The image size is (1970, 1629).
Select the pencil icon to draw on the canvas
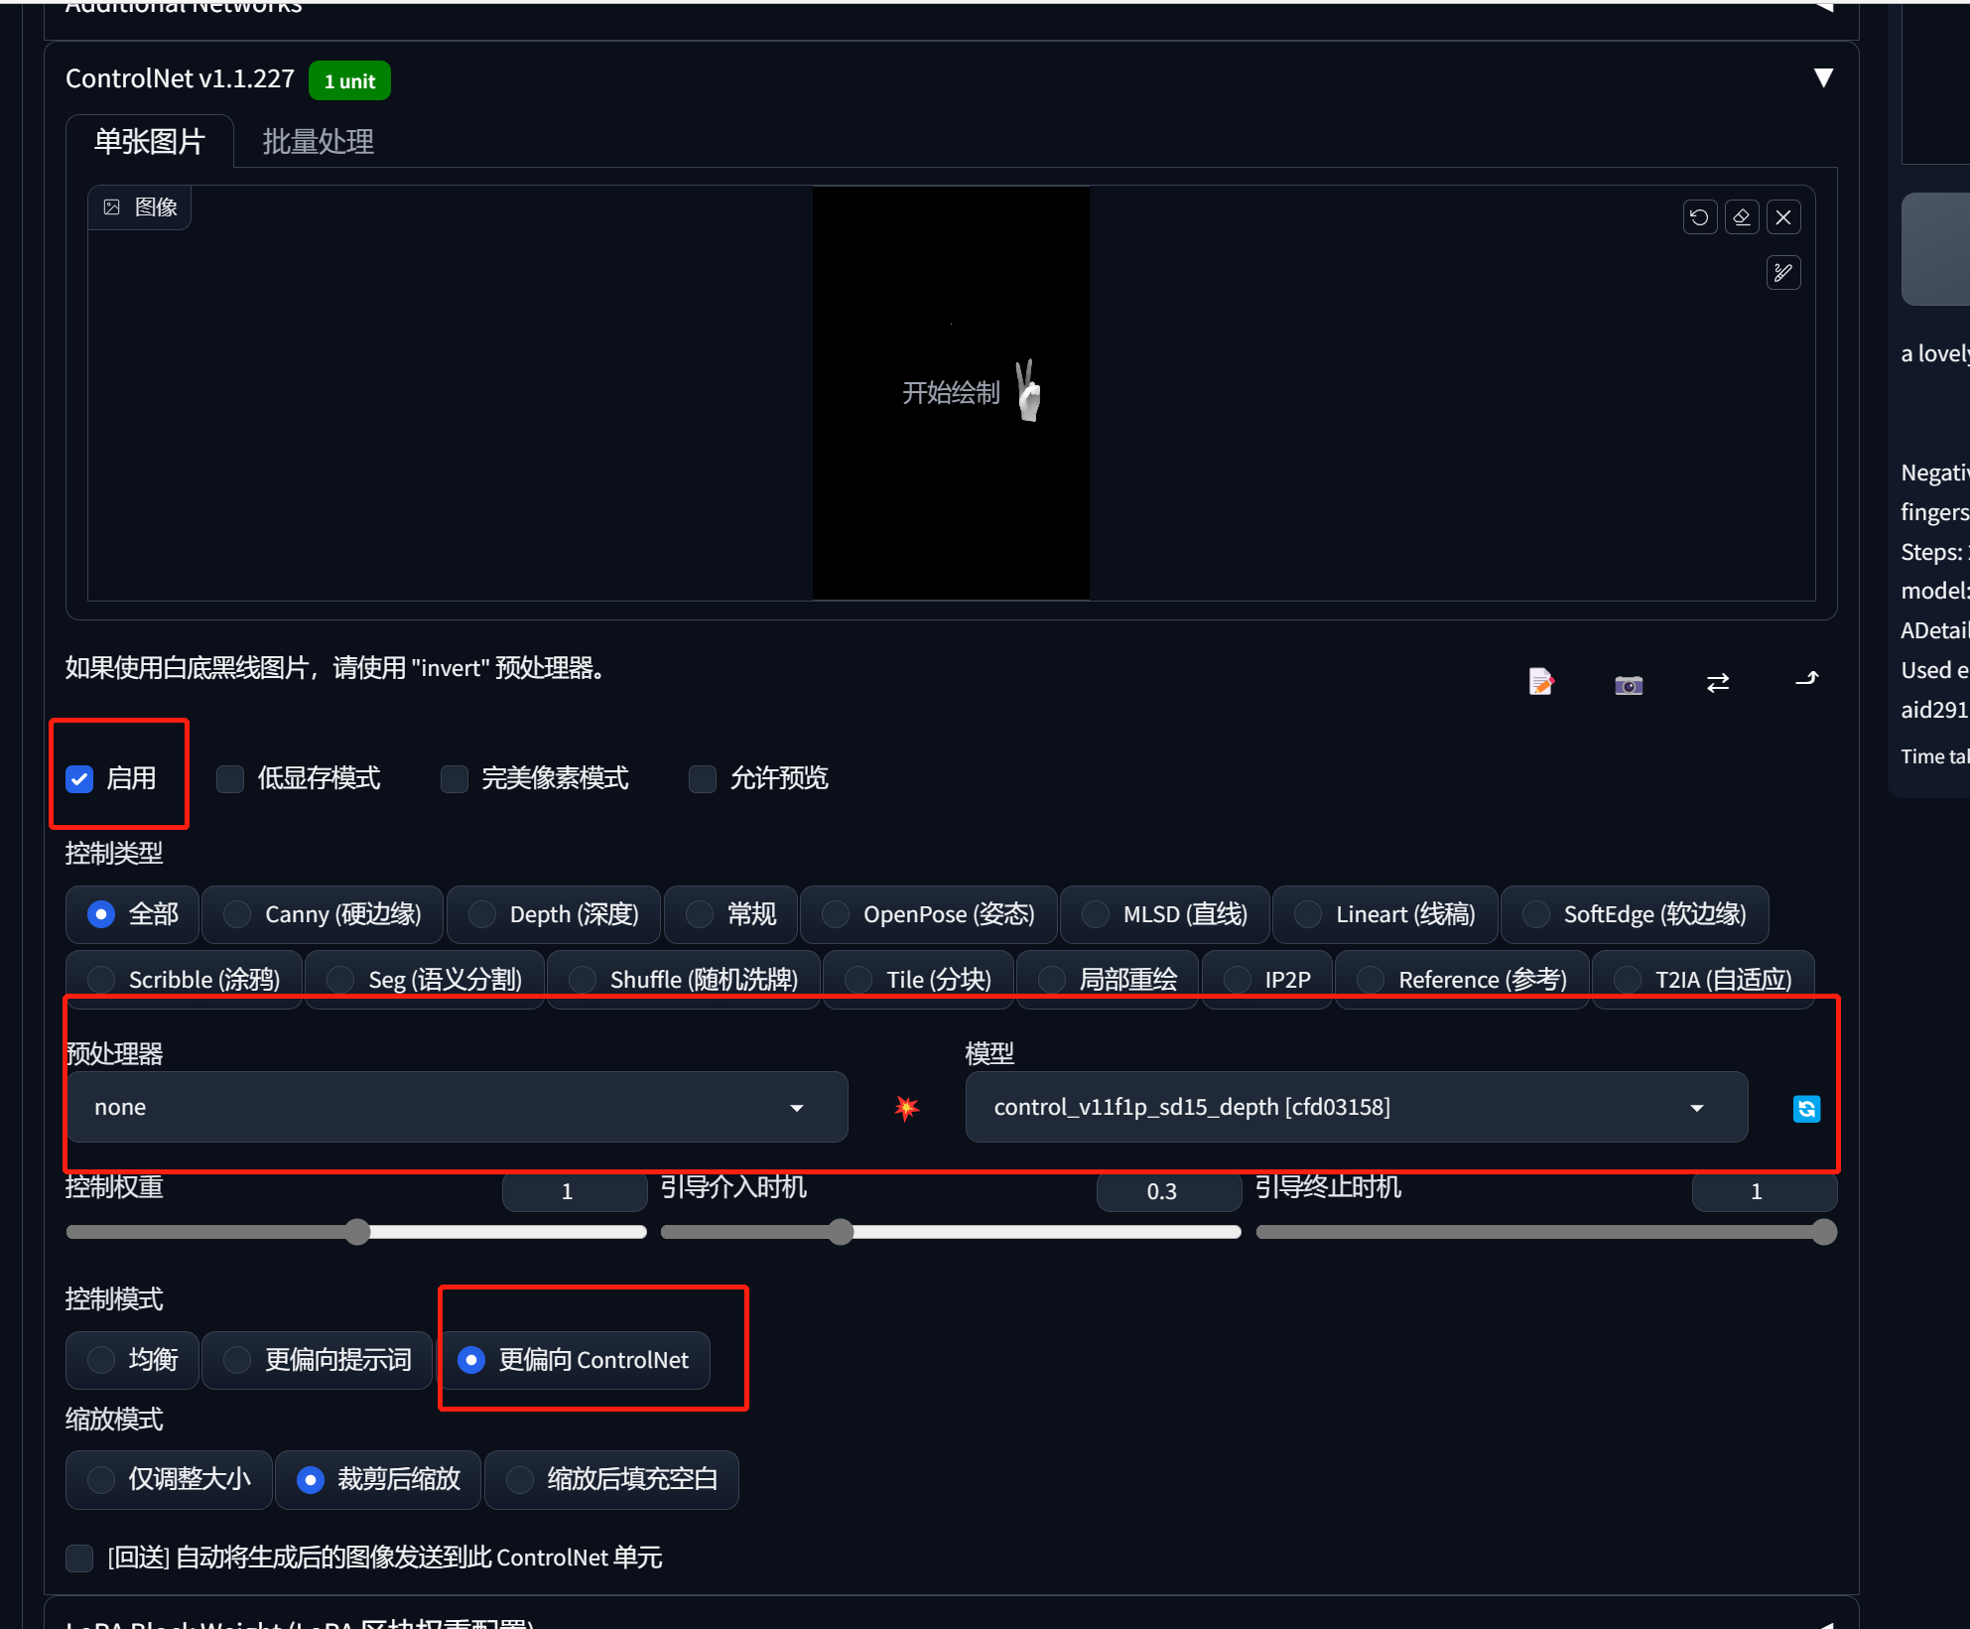[x=1783, y=273]
